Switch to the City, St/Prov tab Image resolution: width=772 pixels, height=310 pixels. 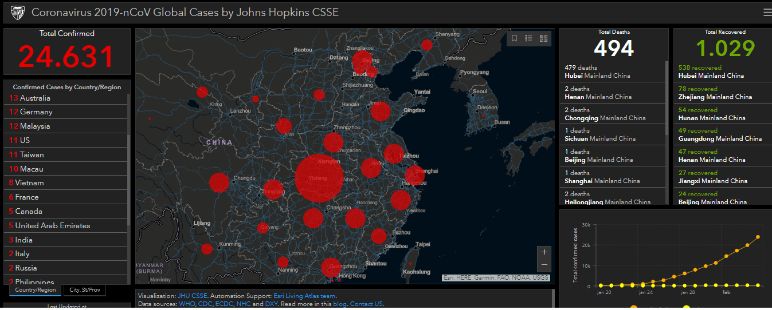(x=84, y=289)
